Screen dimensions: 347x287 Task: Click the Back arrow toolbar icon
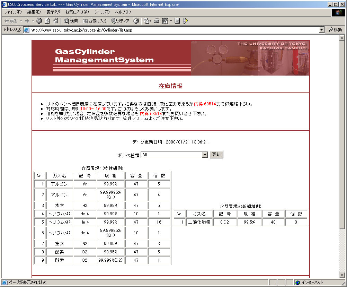11,21
